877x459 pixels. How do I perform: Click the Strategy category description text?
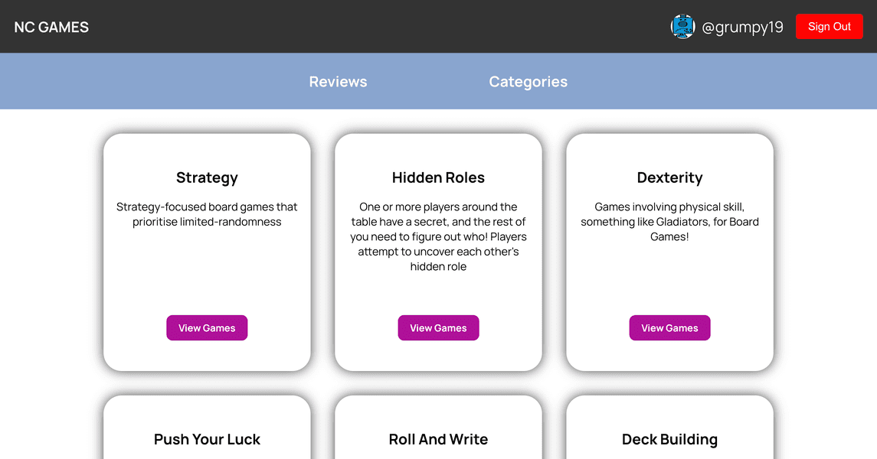(x=207, y=214)
